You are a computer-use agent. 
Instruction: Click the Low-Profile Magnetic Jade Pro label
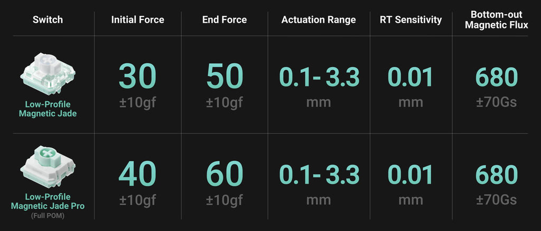48,201
